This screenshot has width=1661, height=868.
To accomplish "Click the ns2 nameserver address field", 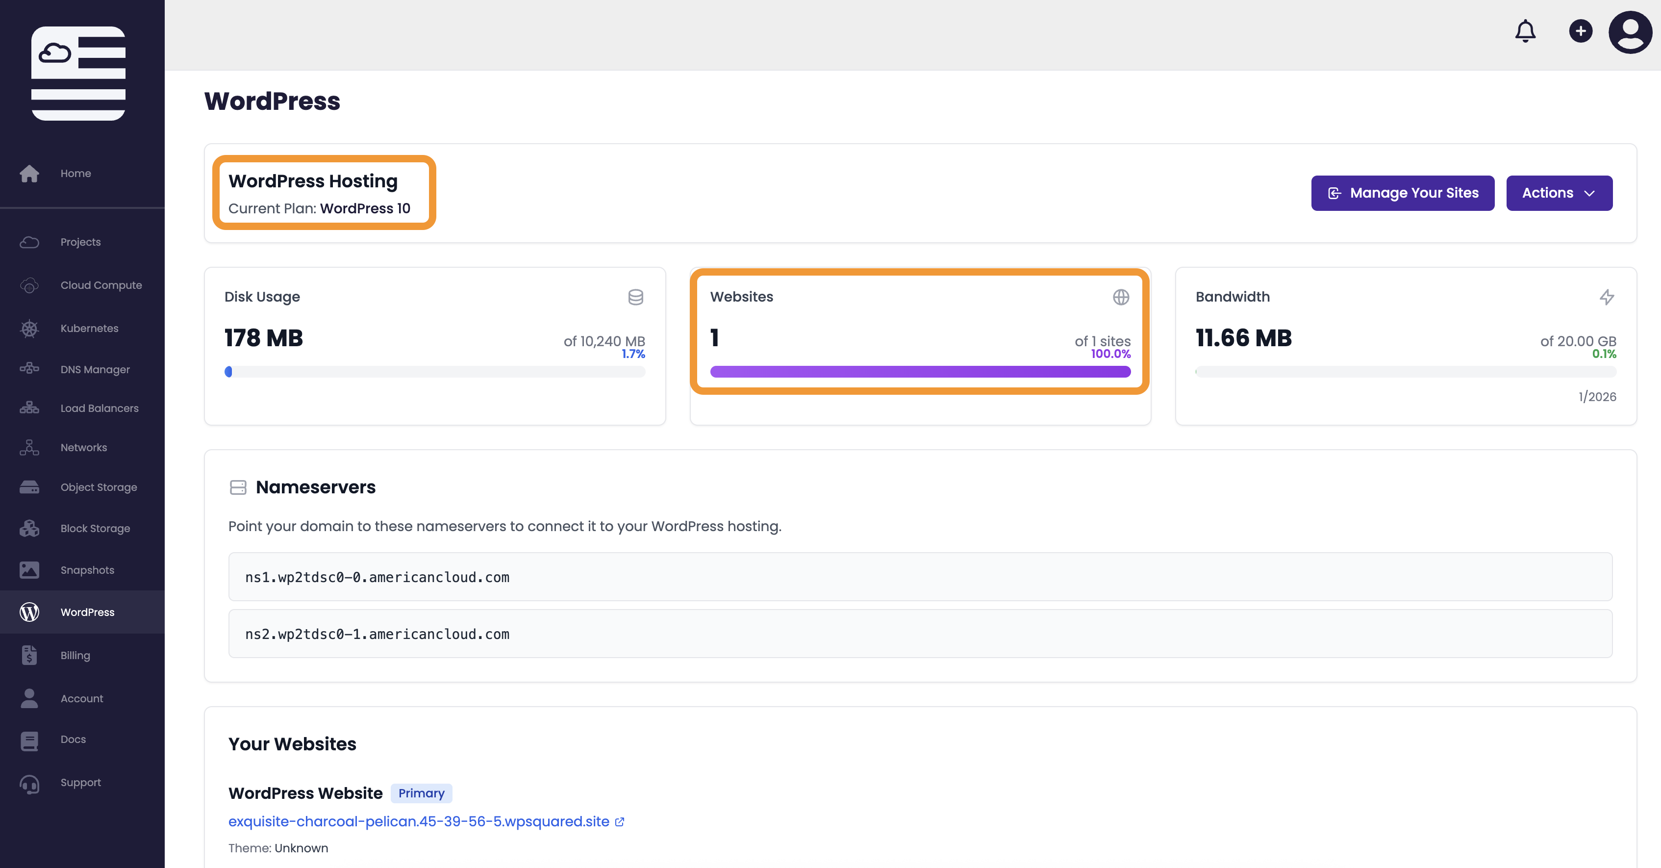I will (920, 633).
